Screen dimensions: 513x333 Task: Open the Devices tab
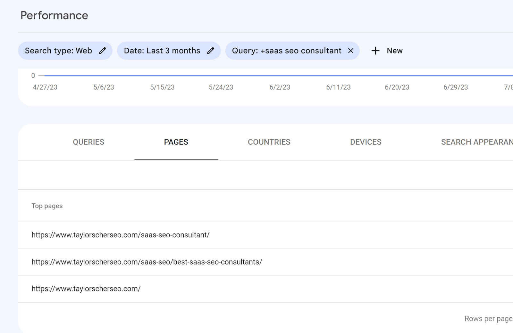pyautogui.click(x=366, y=142)
